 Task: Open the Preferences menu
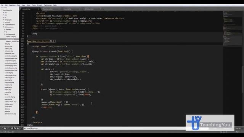click(x=48, y=5)
